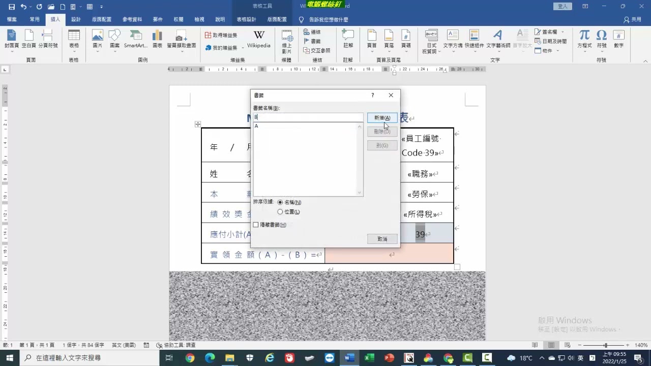The height and width of the screenshot is (366, 651).
Task: Insert a link (連結)
Action: [312, 32]
